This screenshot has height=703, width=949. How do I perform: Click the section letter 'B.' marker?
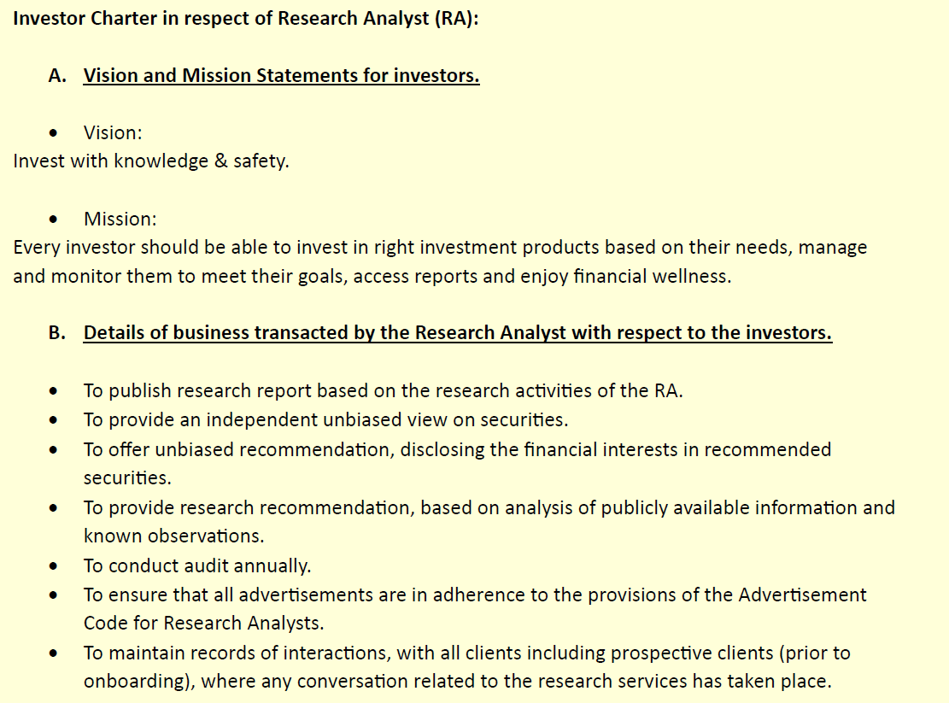point(57,333)
